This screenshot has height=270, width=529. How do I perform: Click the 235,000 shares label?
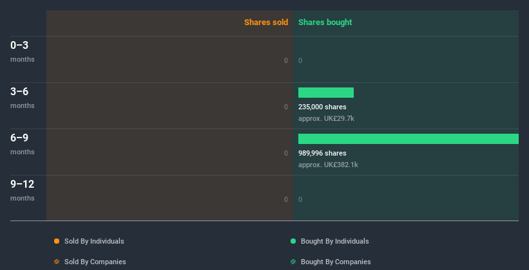[322, 107]
